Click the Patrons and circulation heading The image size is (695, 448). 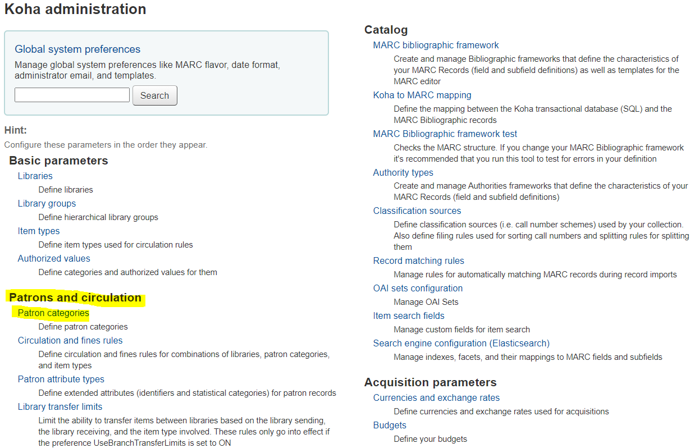coord(75,298)
